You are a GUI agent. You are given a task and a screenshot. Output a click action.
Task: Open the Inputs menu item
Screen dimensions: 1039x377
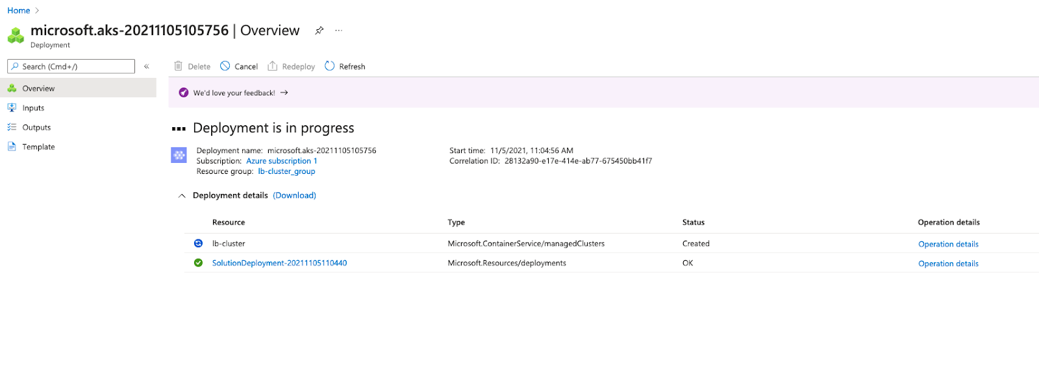(x=78, y=108)
